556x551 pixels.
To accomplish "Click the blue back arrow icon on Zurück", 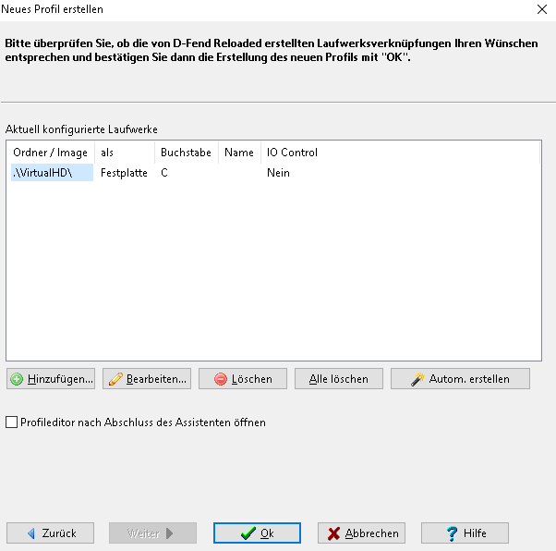I will 30,533.
